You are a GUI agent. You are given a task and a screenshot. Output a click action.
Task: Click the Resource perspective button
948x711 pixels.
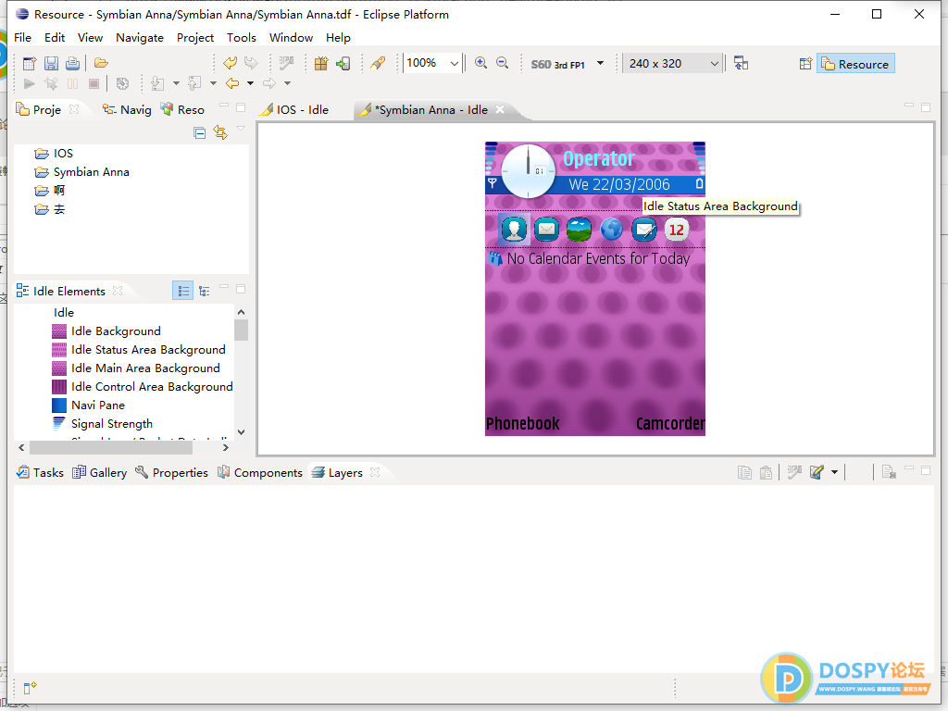pos(855,64)
